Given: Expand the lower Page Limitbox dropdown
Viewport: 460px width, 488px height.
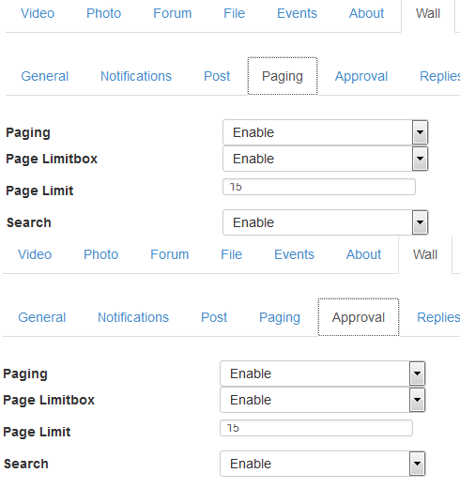Looking at the screenshot, I should (x=323, y=400).
